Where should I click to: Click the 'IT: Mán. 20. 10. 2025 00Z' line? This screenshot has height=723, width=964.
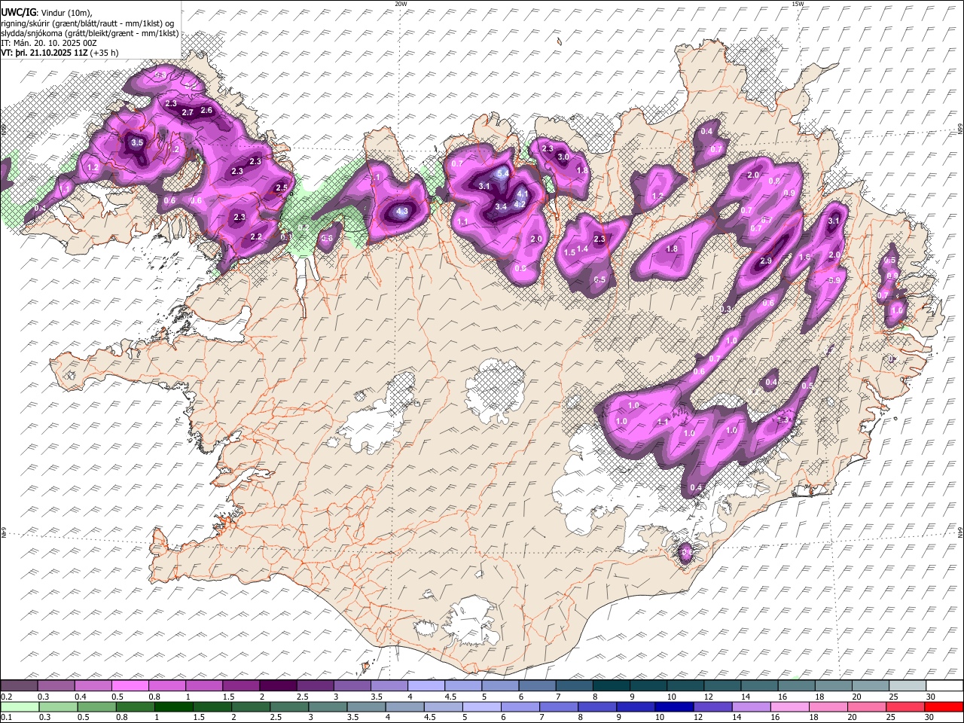pos(48,43)
